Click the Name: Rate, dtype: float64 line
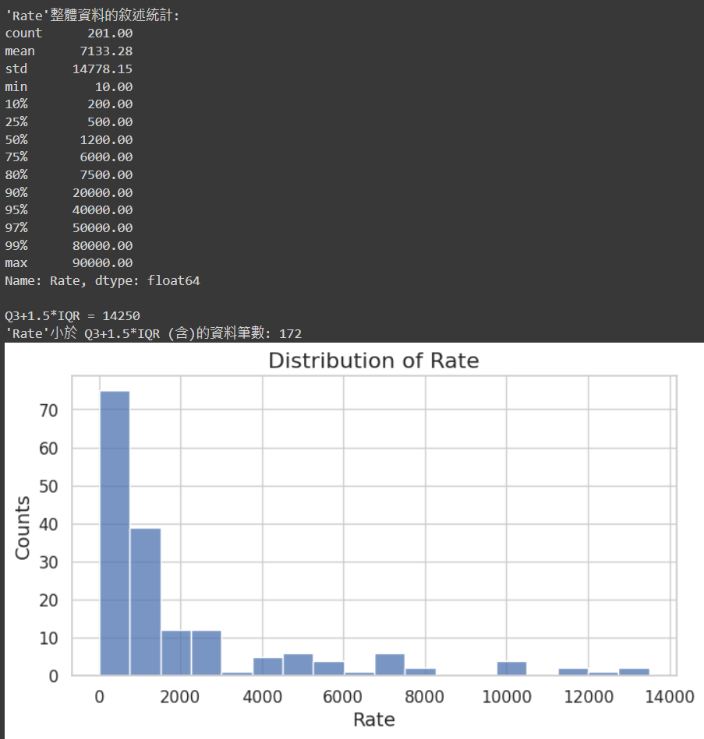This screenshot has height=739, width=704. pos(102,281)
